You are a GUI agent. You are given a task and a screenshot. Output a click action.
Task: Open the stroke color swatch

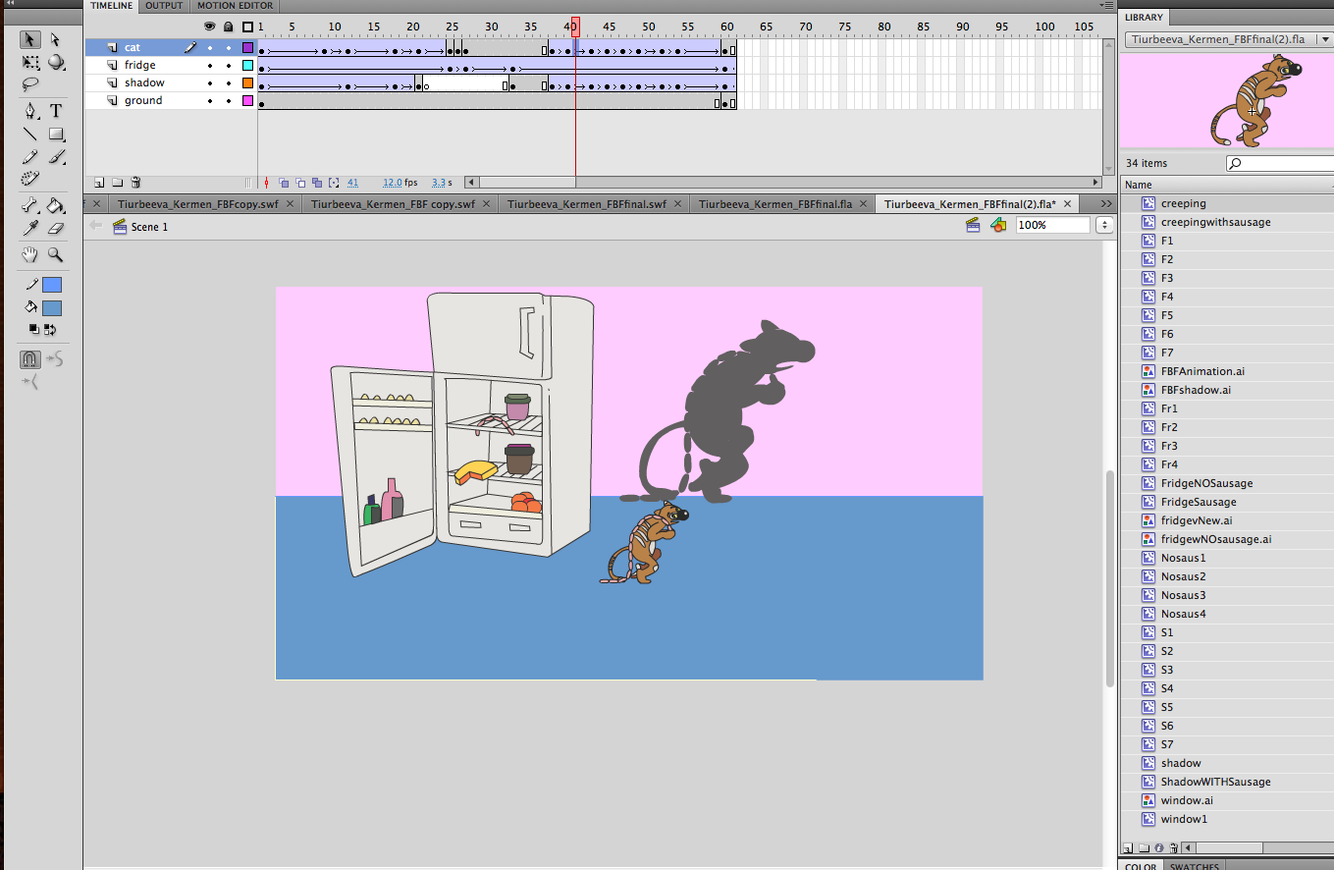51,284
